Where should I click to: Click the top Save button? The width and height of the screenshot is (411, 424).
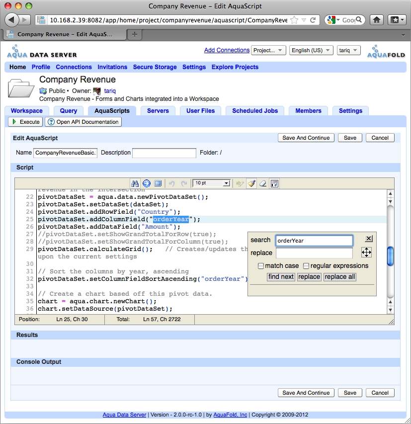point(350,138)
